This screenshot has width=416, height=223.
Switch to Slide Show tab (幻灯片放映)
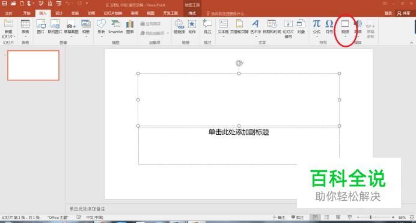(113, 13)
